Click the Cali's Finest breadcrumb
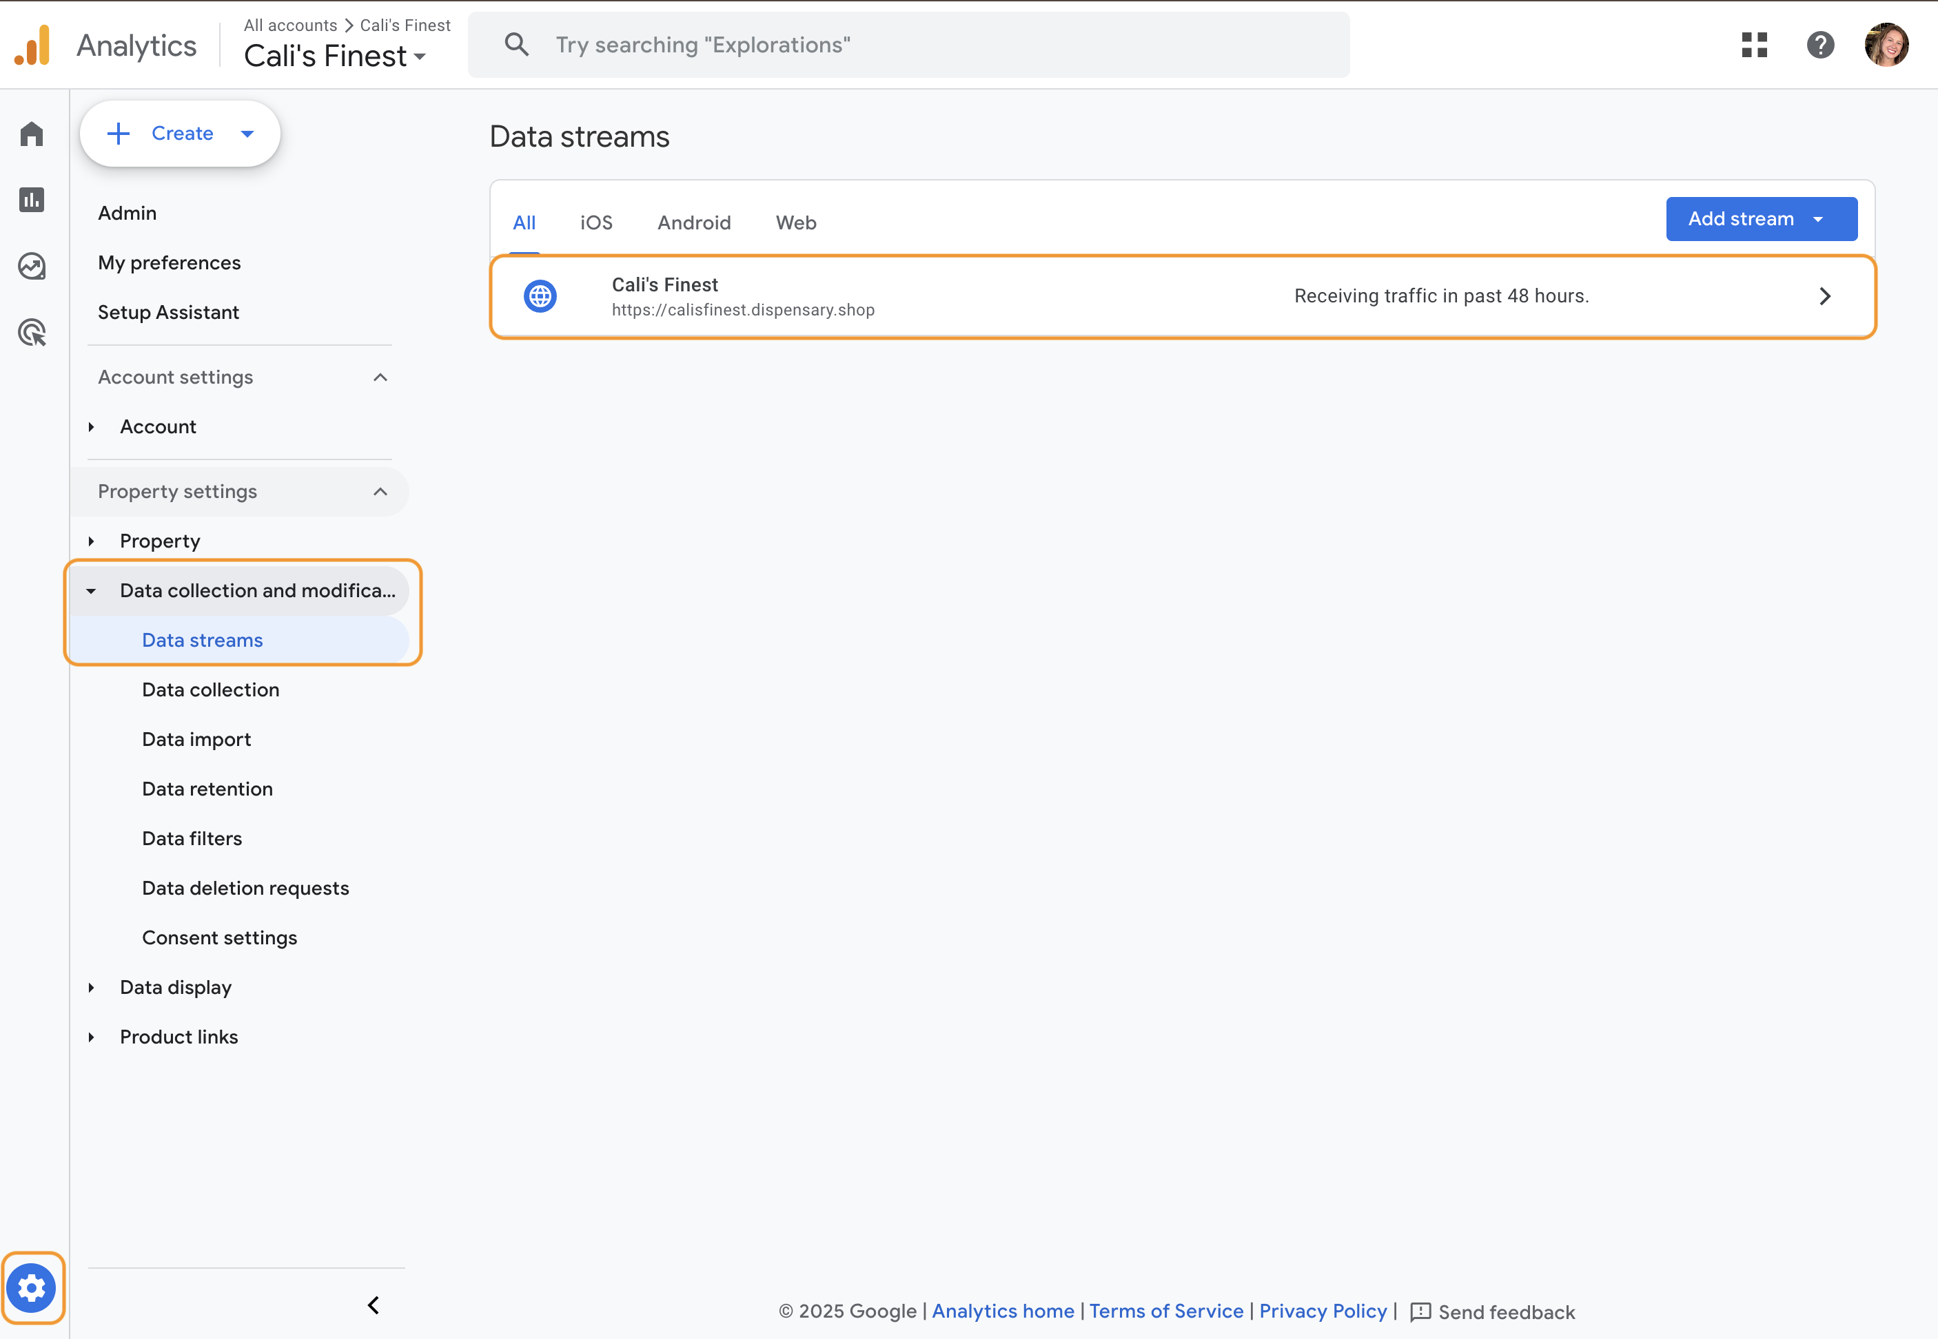Viewport: 1938px width, 1339px height. coord(405,25)
